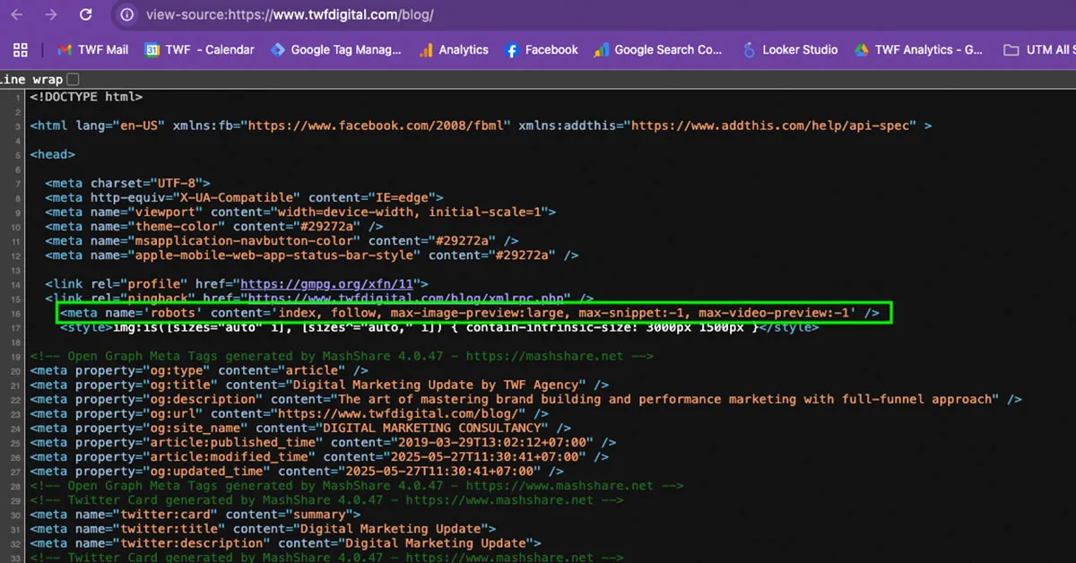Open the Looker Studio bookmark

(x=790, y=50)
